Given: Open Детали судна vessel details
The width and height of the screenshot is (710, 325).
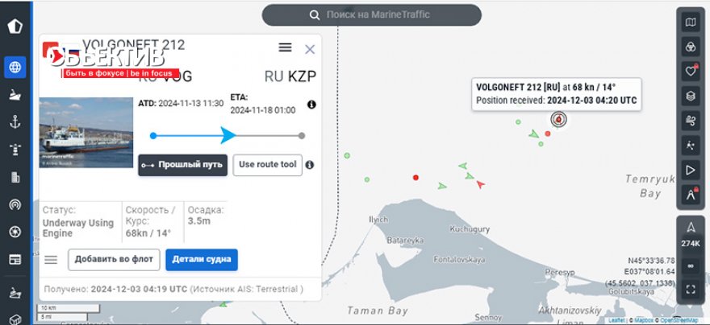Looking at the screenshot, I should click(x=202, y=260).
